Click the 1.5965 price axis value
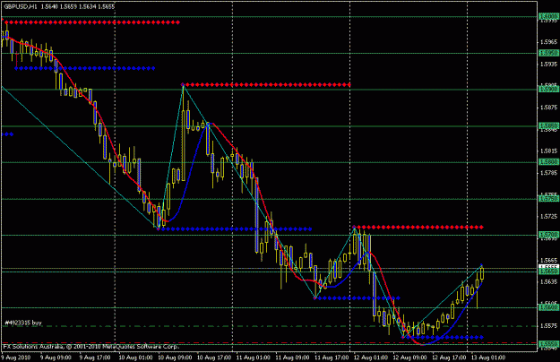The image size is (560, 362). pos(549,42)
